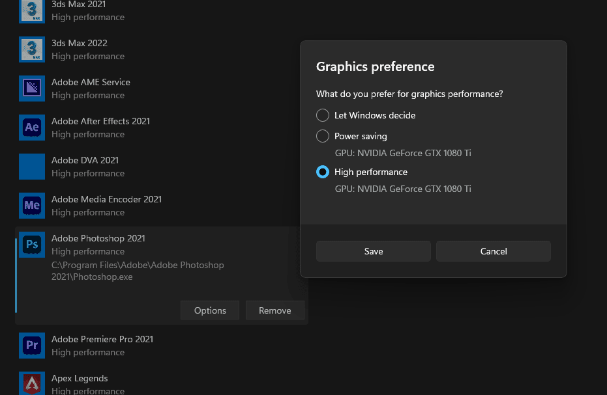Select the Power saving radio button
Screen dimensions: 607x395
tap(323, 136)
